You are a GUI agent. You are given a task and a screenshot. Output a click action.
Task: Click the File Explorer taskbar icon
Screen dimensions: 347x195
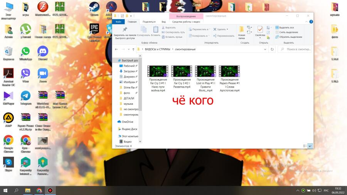pyautogui.click(x=28, y=190)
